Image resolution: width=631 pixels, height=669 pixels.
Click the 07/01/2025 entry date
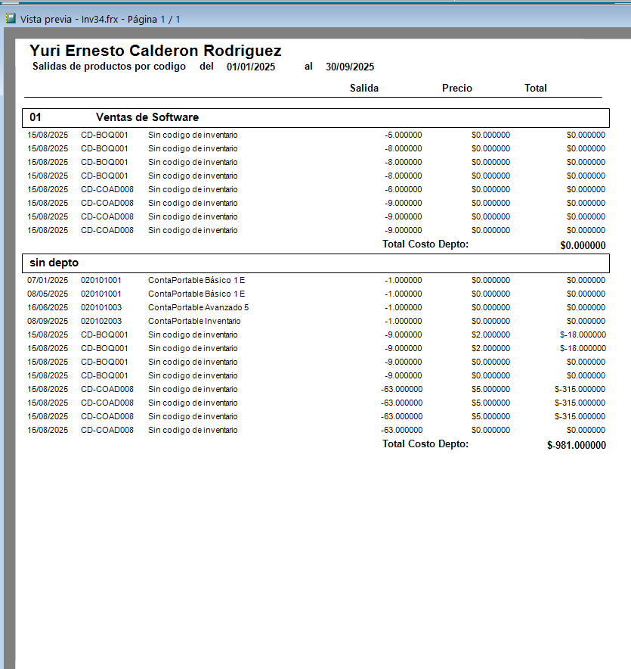(48, 280)
